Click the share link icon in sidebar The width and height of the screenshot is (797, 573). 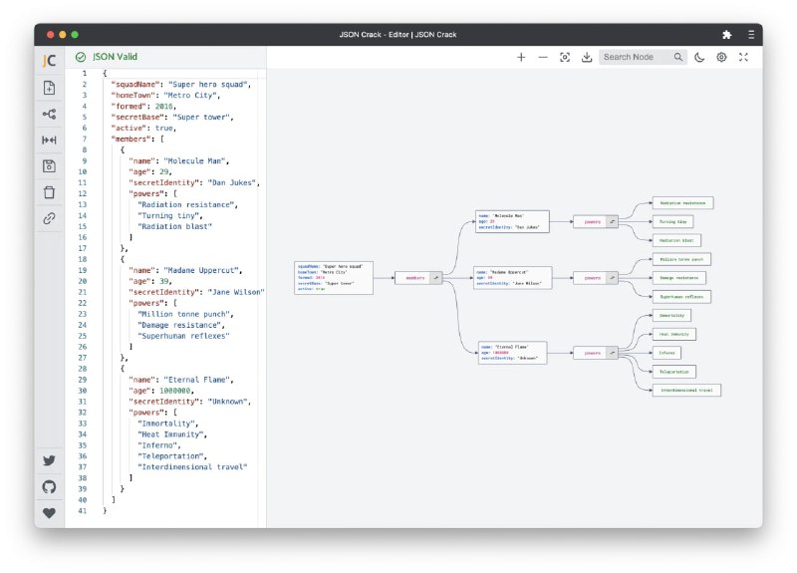(x=49, y=217)
